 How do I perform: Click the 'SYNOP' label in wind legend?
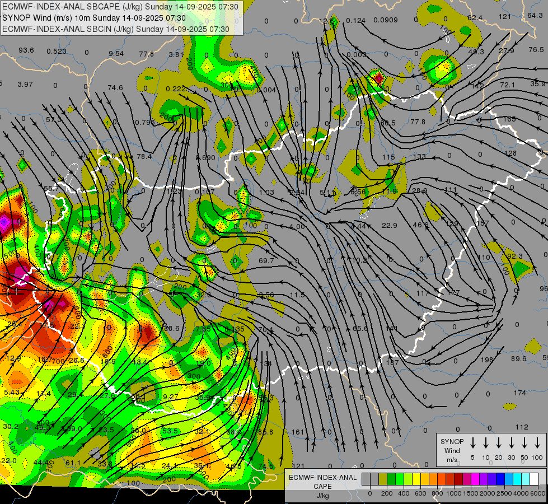click(452, 442)
